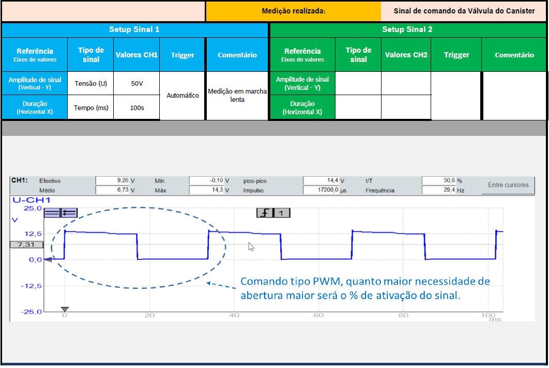Click the Impulso value field 17200,0
Image resolution: width=549 pixels, height=368 pixels.
pyautogui.click(x=321, y=190)
